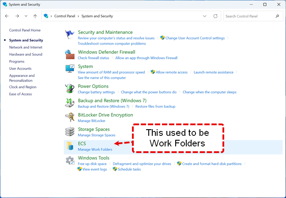The height and width of the screenshot is (198, 286).
Task: Click Launch remote assistance
Action: coord(214,72)
